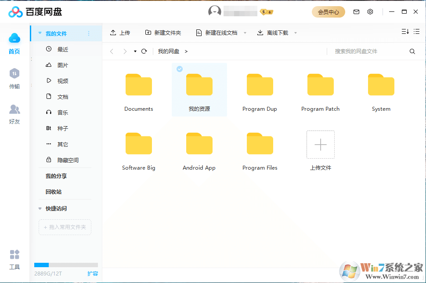This screenshot has height=283, width=426.
Task: Open the 离线下载 dropdown arrow
Action: pos(295,33)
